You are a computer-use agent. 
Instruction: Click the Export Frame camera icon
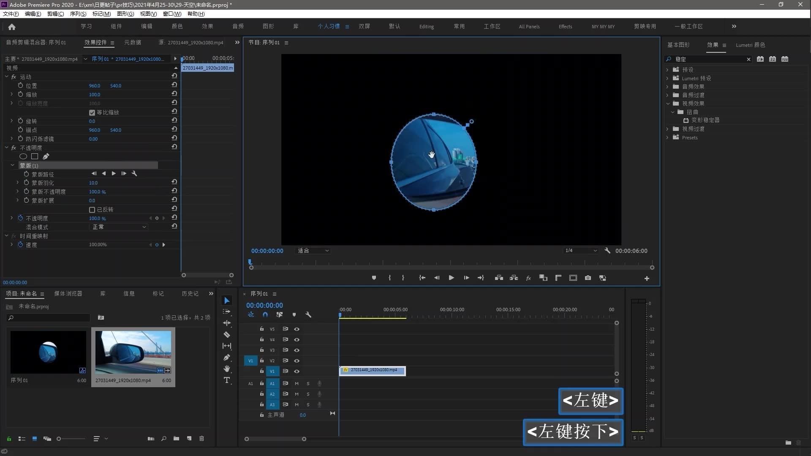[588, 278]
